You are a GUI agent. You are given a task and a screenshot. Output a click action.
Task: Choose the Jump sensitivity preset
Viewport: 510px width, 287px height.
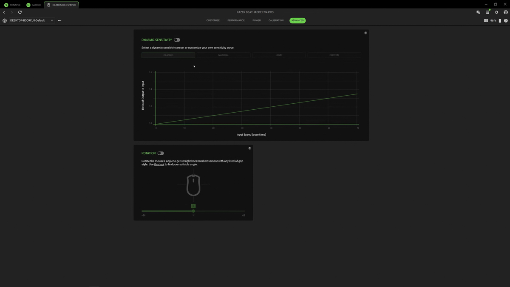279,55
